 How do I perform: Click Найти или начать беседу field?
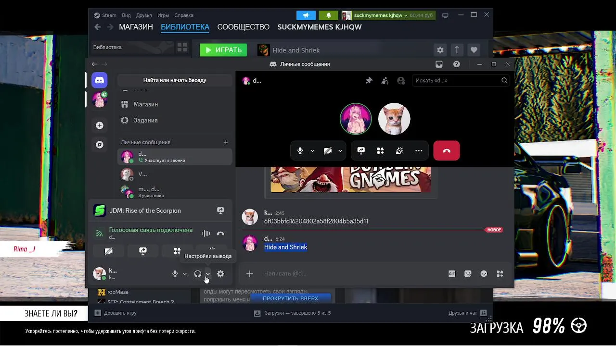[x=175, y=80]
